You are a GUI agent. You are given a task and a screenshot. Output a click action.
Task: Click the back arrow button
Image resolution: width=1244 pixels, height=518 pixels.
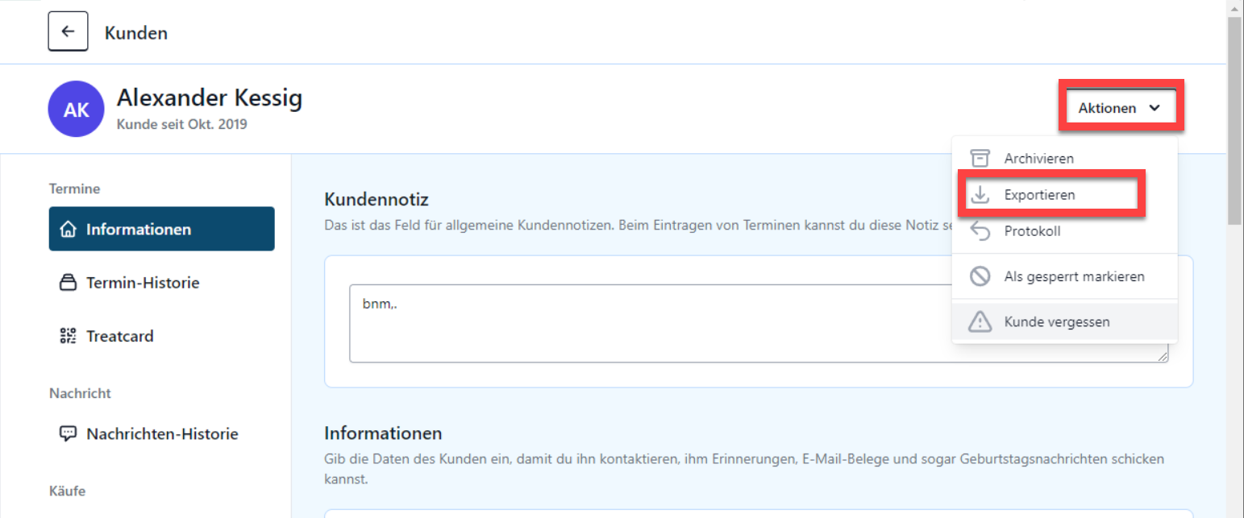tap(68, 32)
